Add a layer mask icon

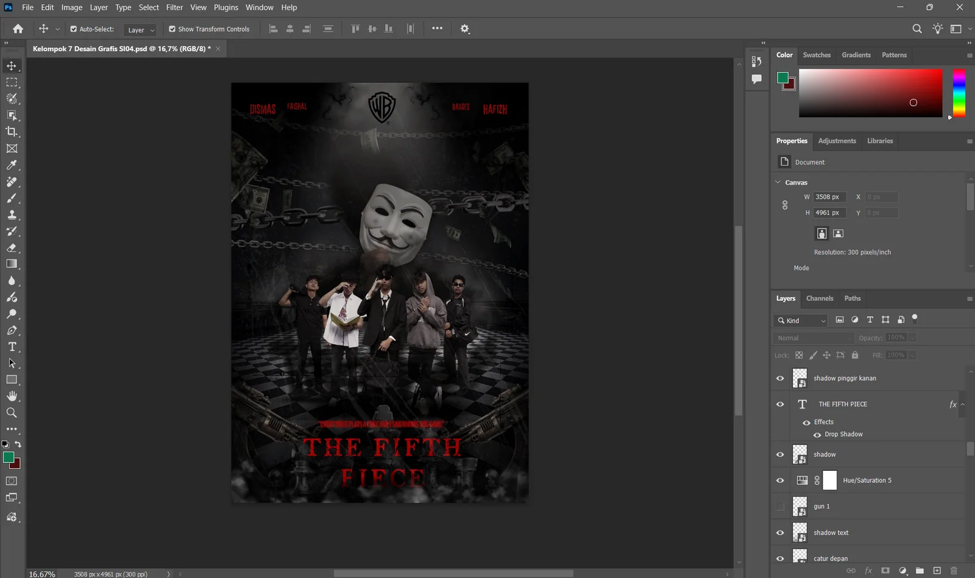pyautogui.click(x=885, y=571)
